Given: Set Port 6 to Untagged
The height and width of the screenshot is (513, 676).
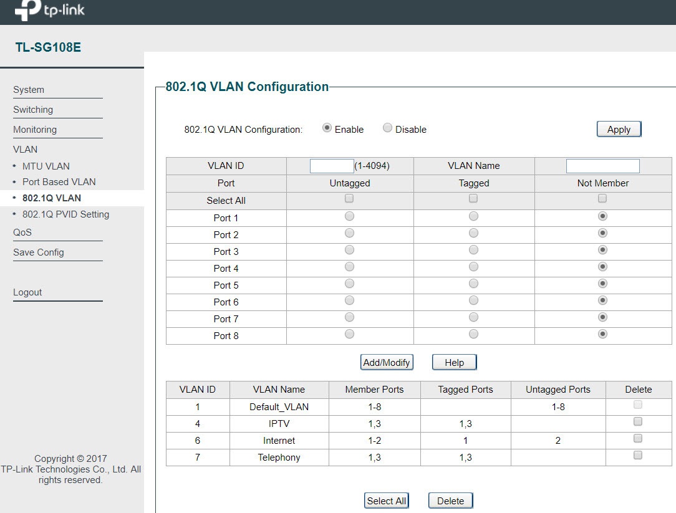Looking at the screenshot, I should pyautogui.click(x=350, y=300).
